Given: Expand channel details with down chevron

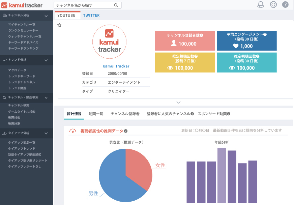Looking at the screenshot, I should 179,102.
